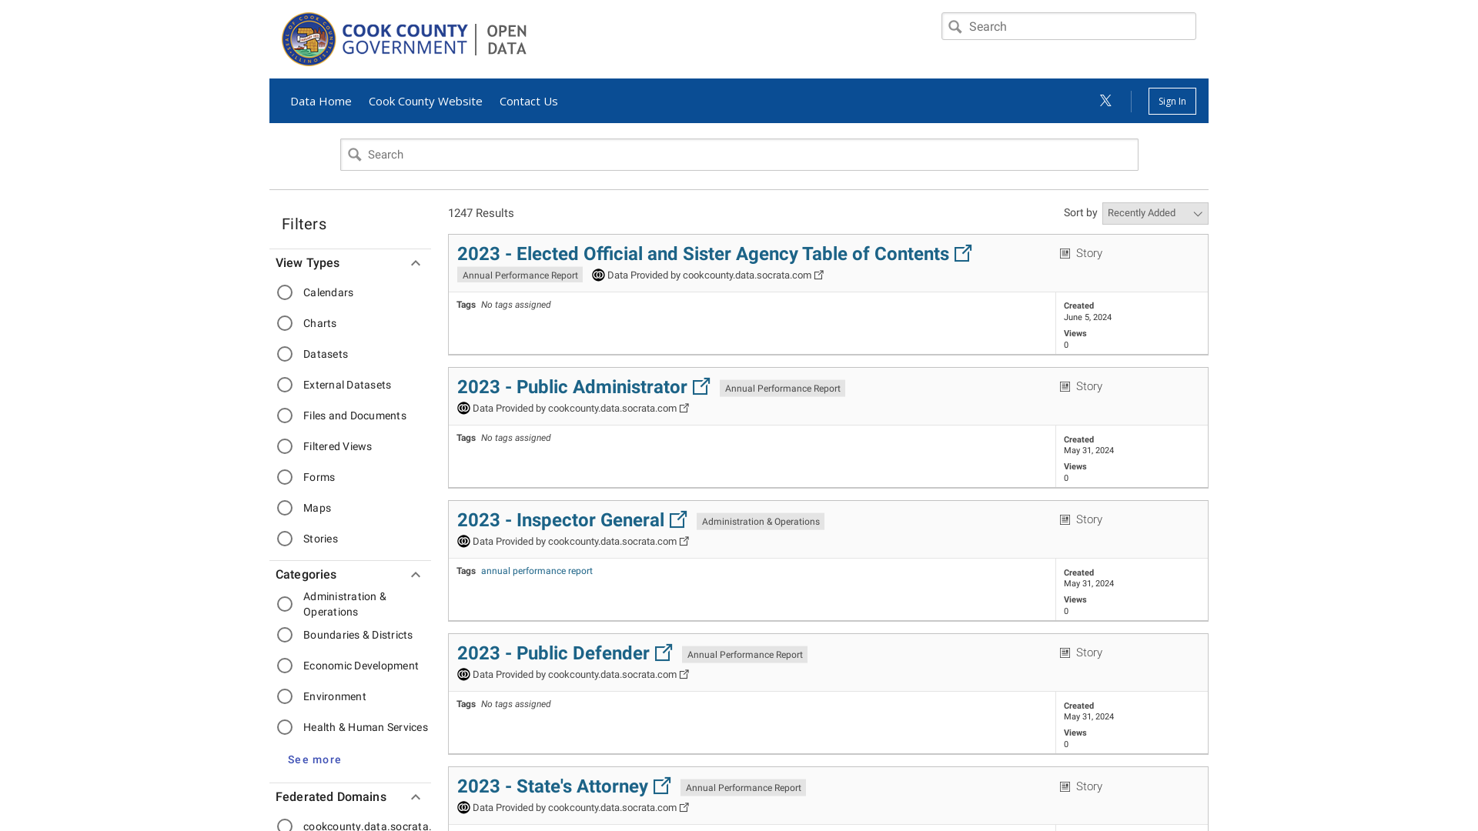Viewport: 1478px width, 831px height.
Task: Click the external link icon beside Elected Official Table of Contents
Action: click(962, 253)
